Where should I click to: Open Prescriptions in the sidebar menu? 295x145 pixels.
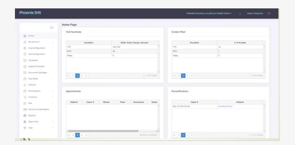tap(34, 91)
